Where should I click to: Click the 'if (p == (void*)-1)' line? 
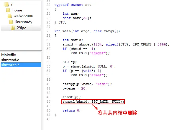pos(82,71)
